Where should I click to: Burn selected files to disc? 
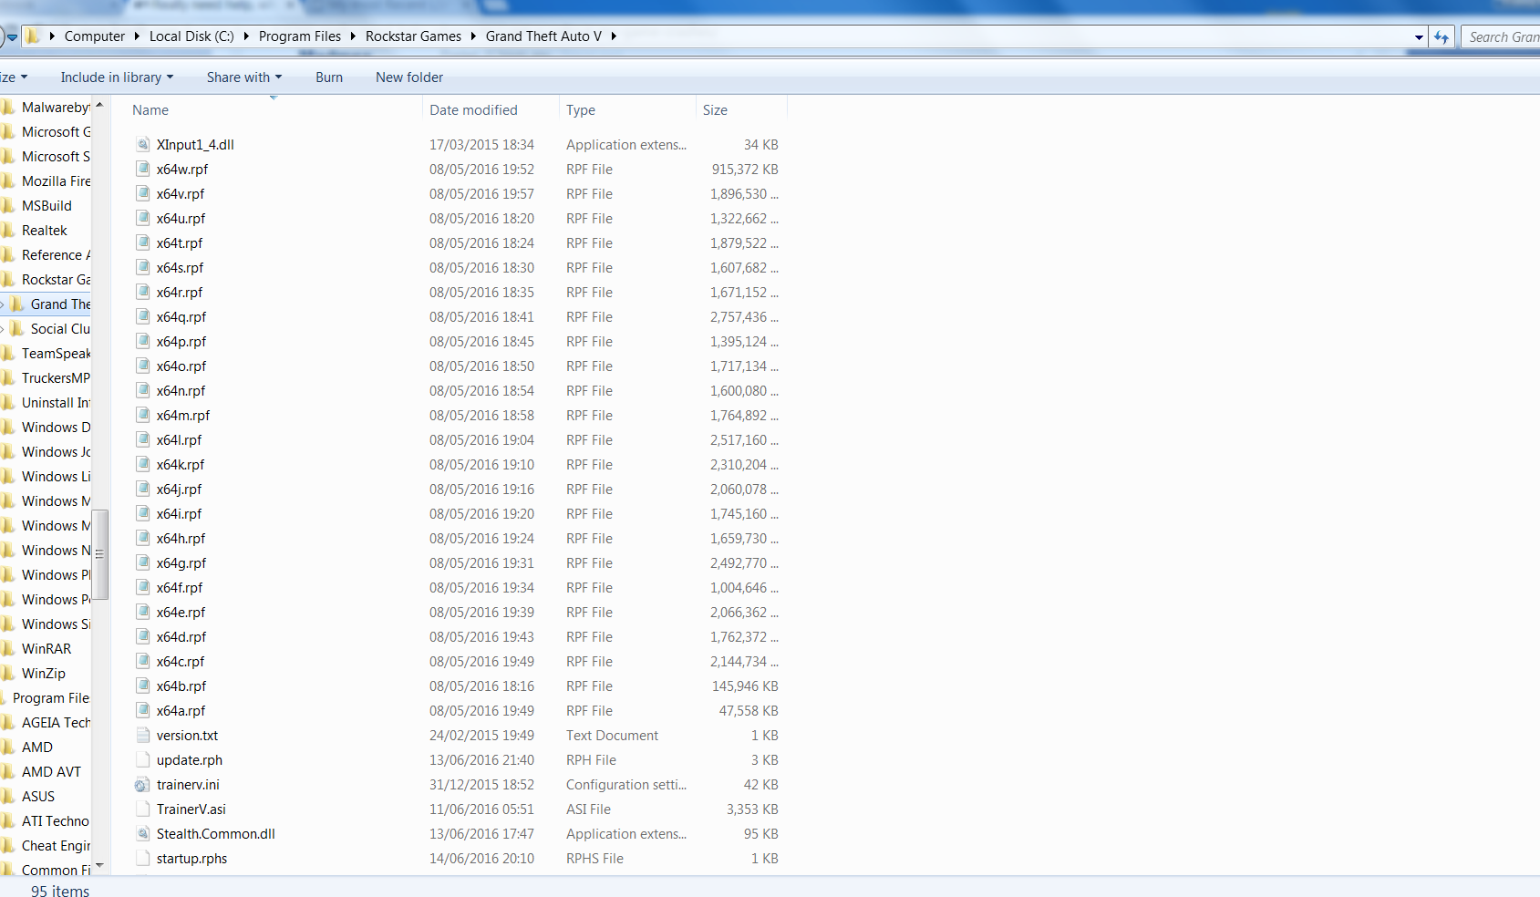point(329,77)
